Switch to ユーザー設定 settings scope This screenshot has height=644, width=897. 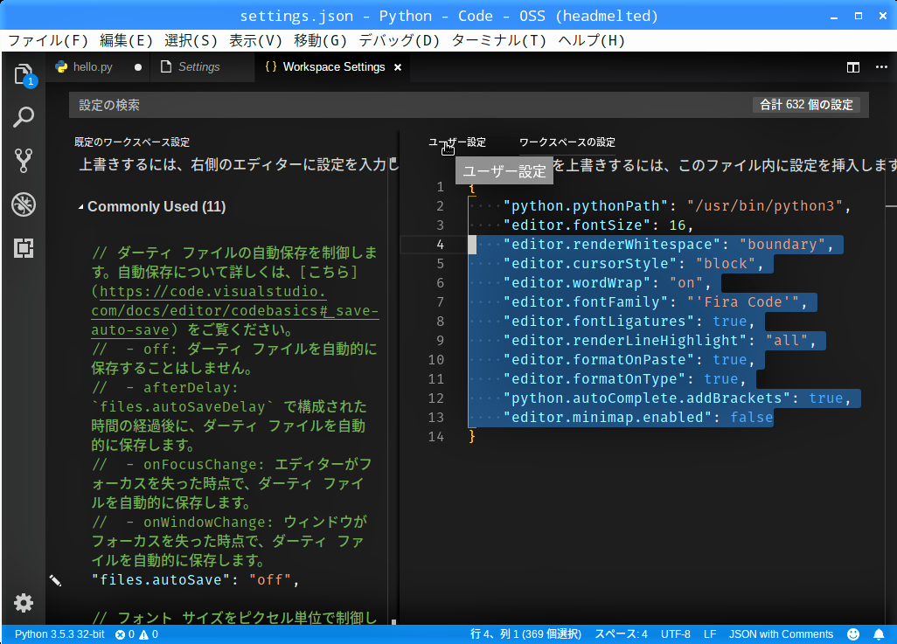[x=457, y=142]
